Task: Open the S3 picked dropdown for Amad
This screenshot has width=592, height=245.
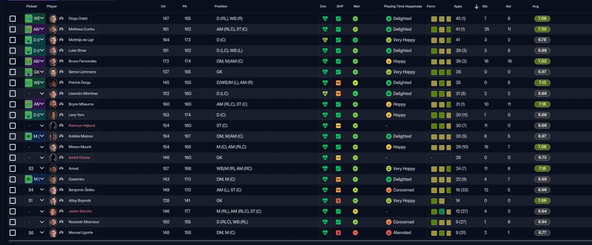Action: tap(35, 168)
